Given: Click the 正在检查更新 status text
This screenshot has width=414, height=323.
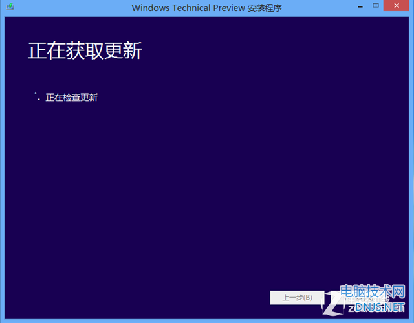Looking at the screenshot, I should (72, 98).
